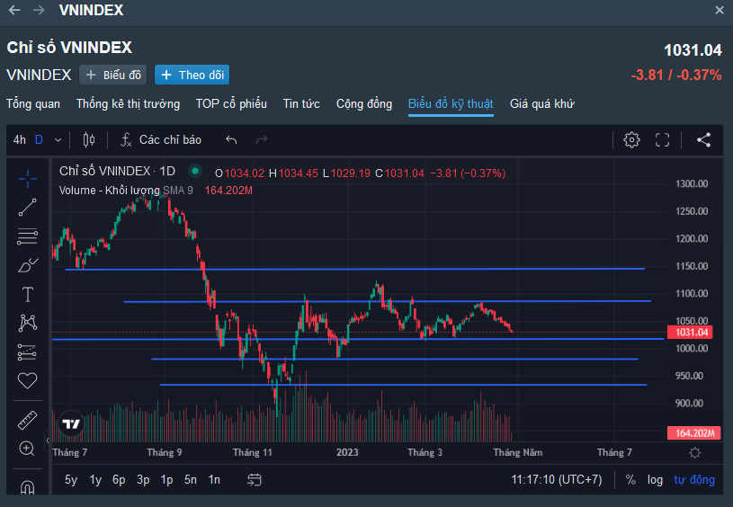Go forward with the right arrow
The image size is (733, 507).
[39, 10]
